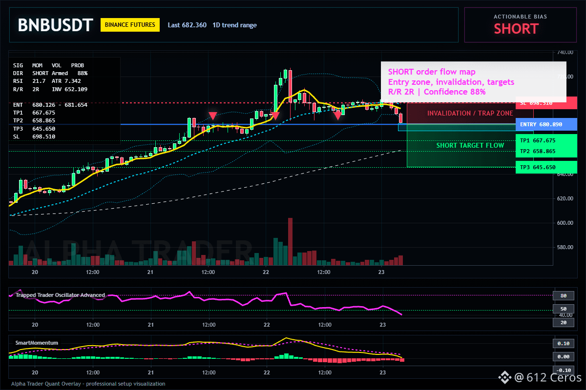
Task: Click the Trapped Trader Oscillator Advanced title
Action: coord(60,295)
